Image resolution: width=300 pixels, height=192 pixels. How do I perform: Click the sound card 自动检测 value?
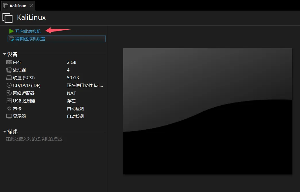point(76,109)
